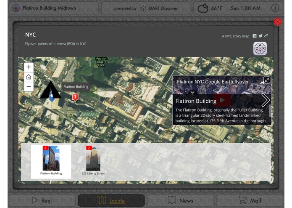
Task: Click the Flyover points-of-interest subtitle
Action: (x=56, y=44)
